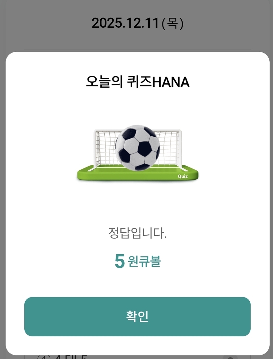Screen dimensions: 273x359
Task: Tap the divider line under the date
Action: click(137, 50)
